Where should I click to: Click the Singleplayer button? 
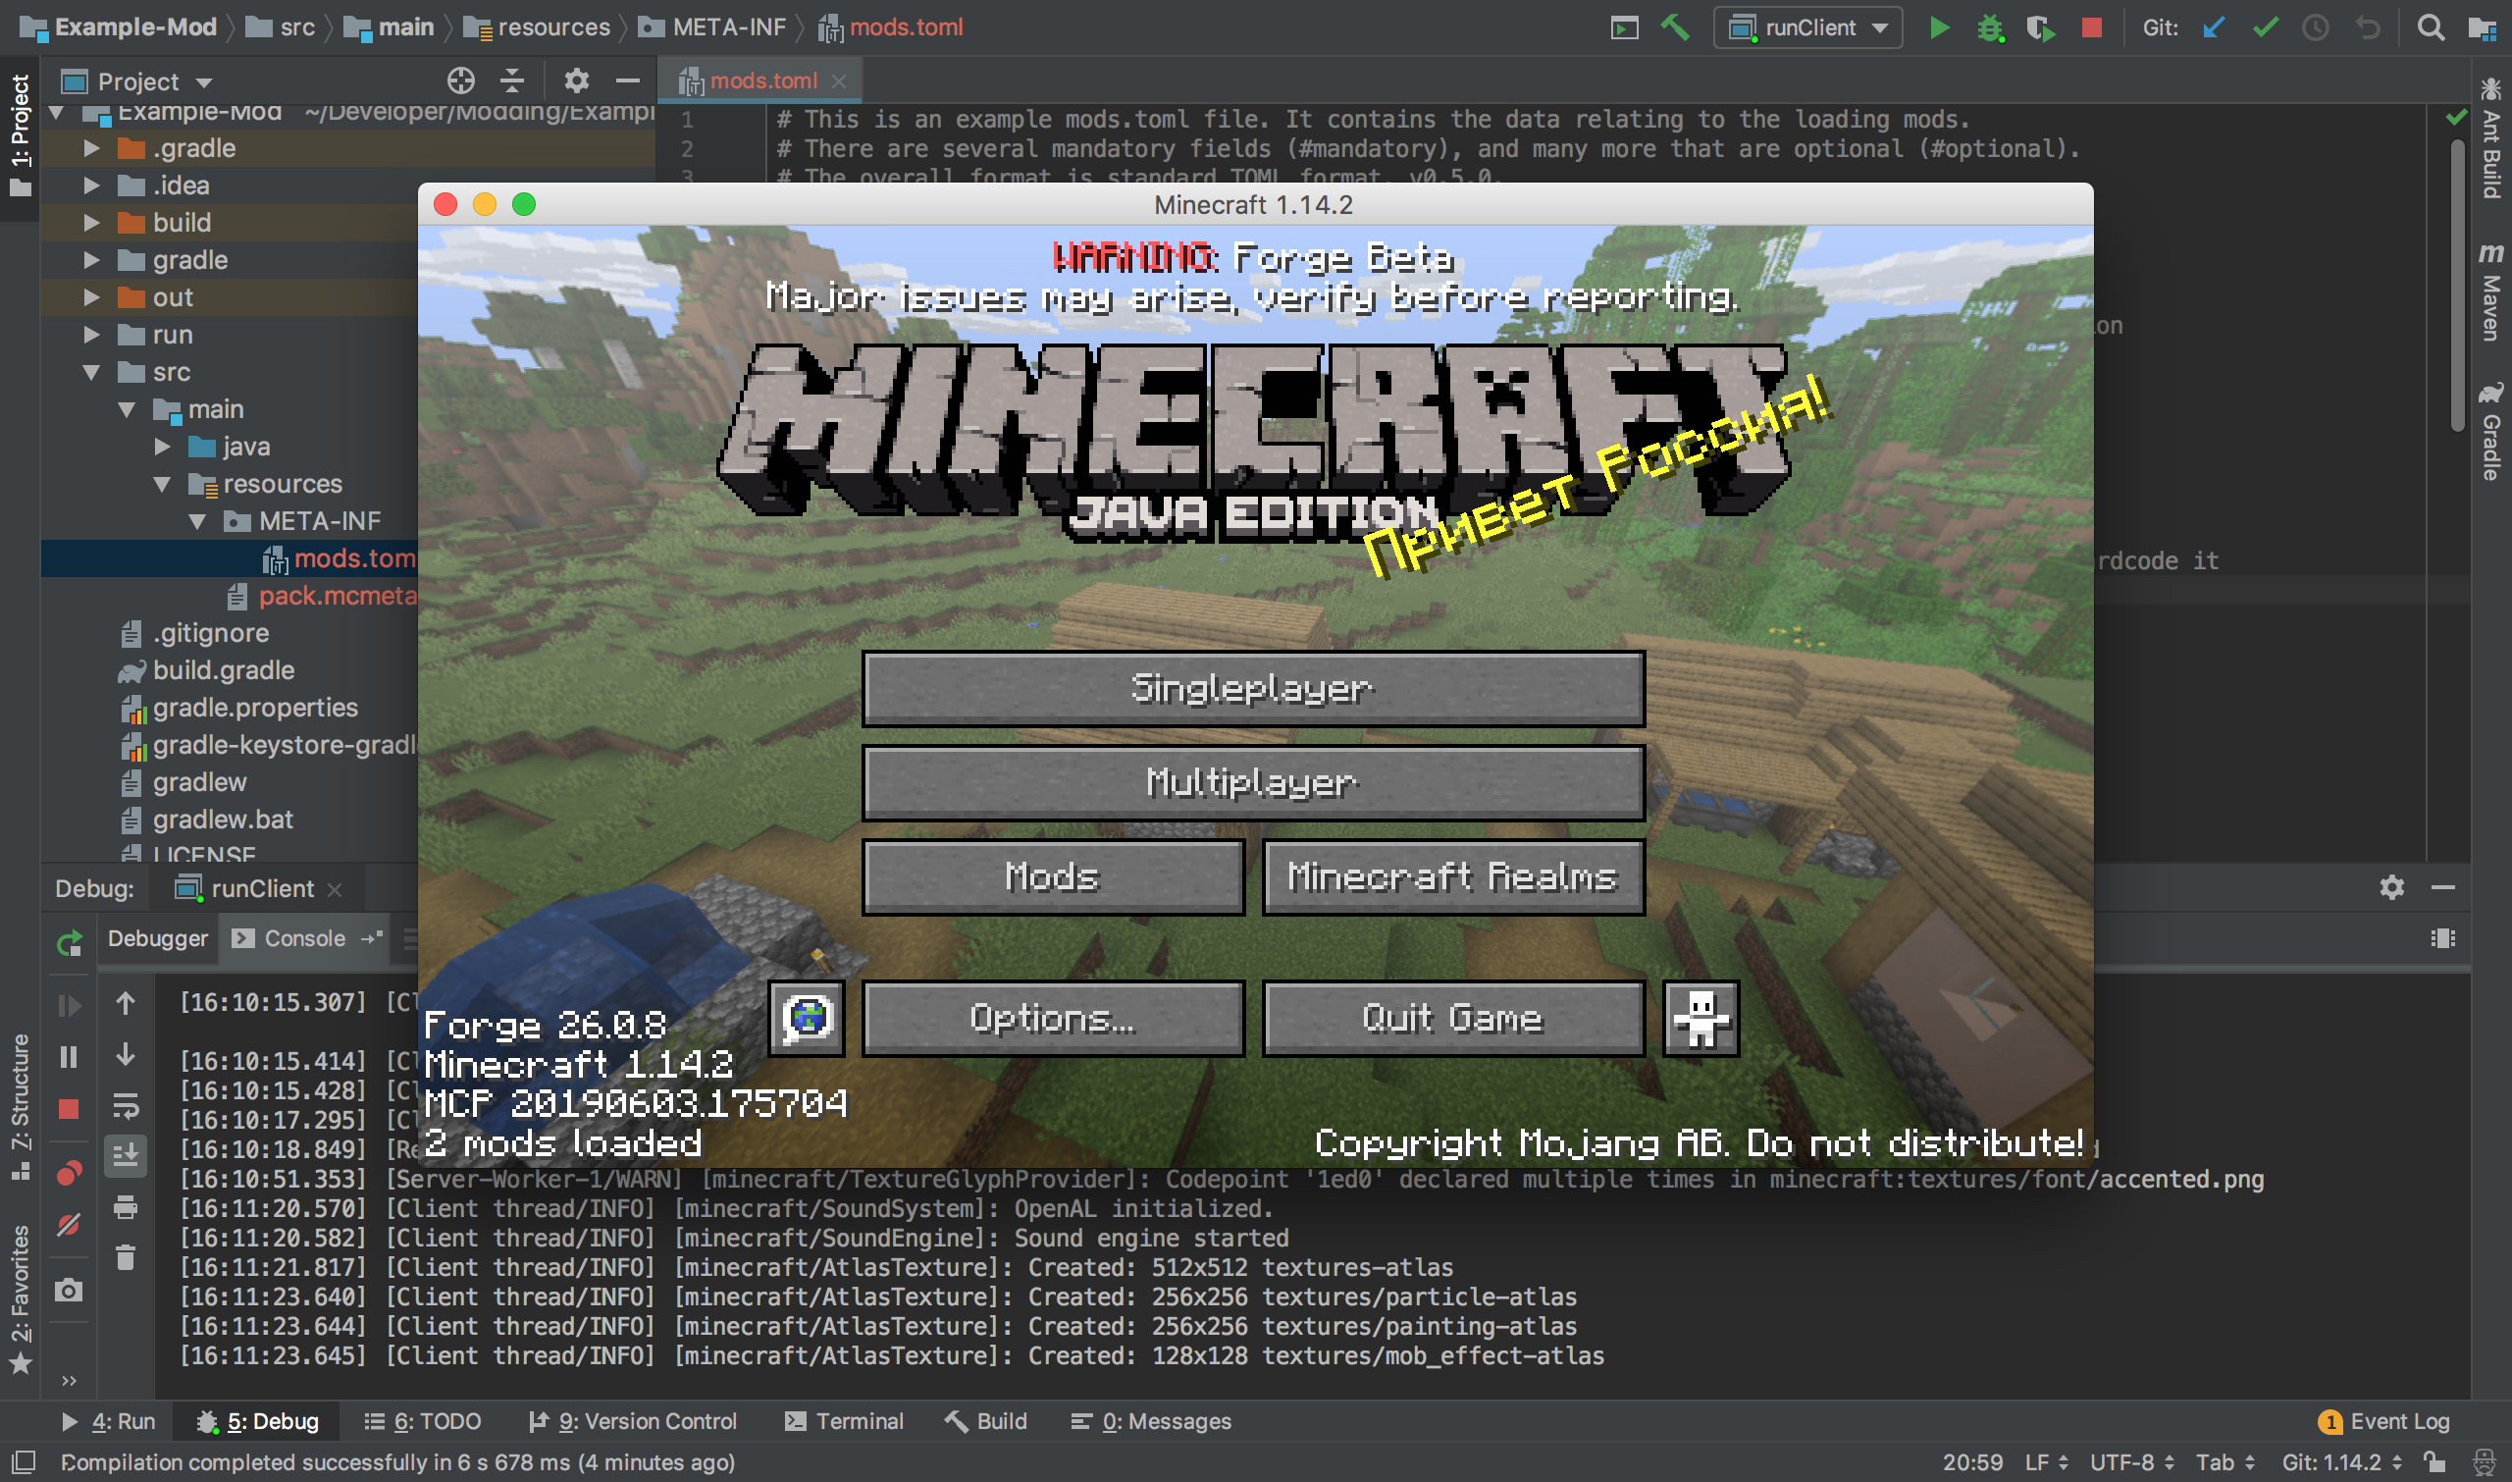pyautogui.click(x=1253, y=689)
